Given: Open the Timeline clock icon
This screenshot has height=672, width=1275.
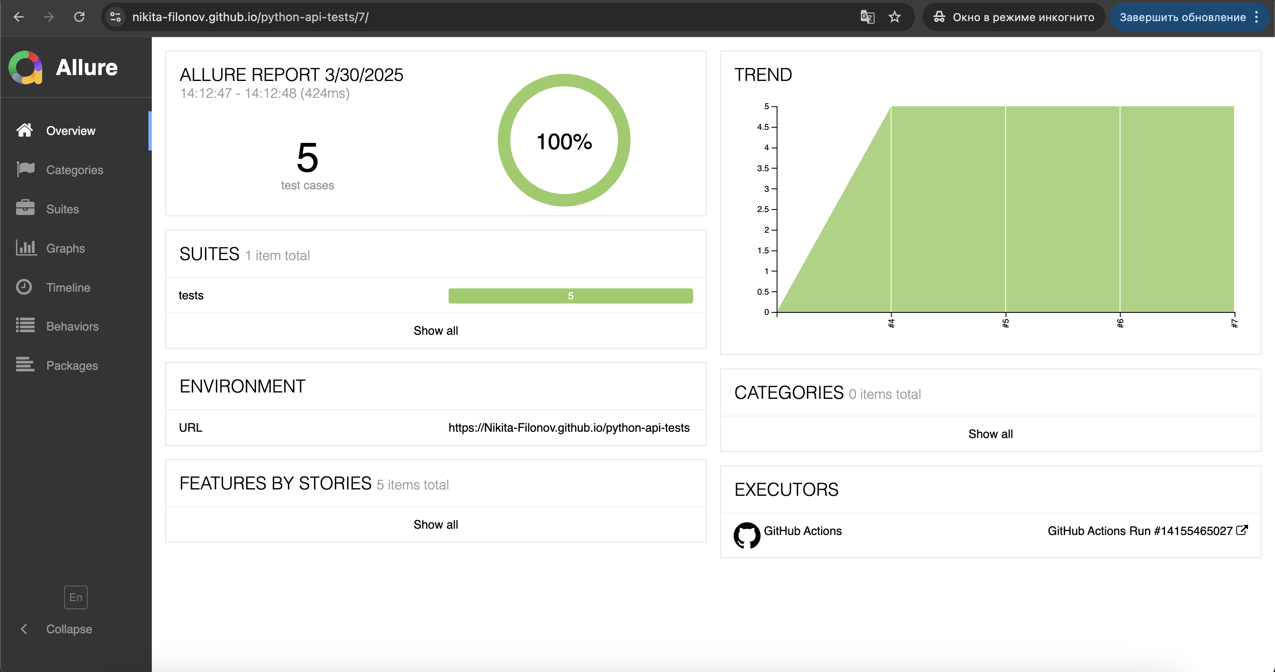Looking at the screenshot, I should pyautogui.click(x=24, y=287).
